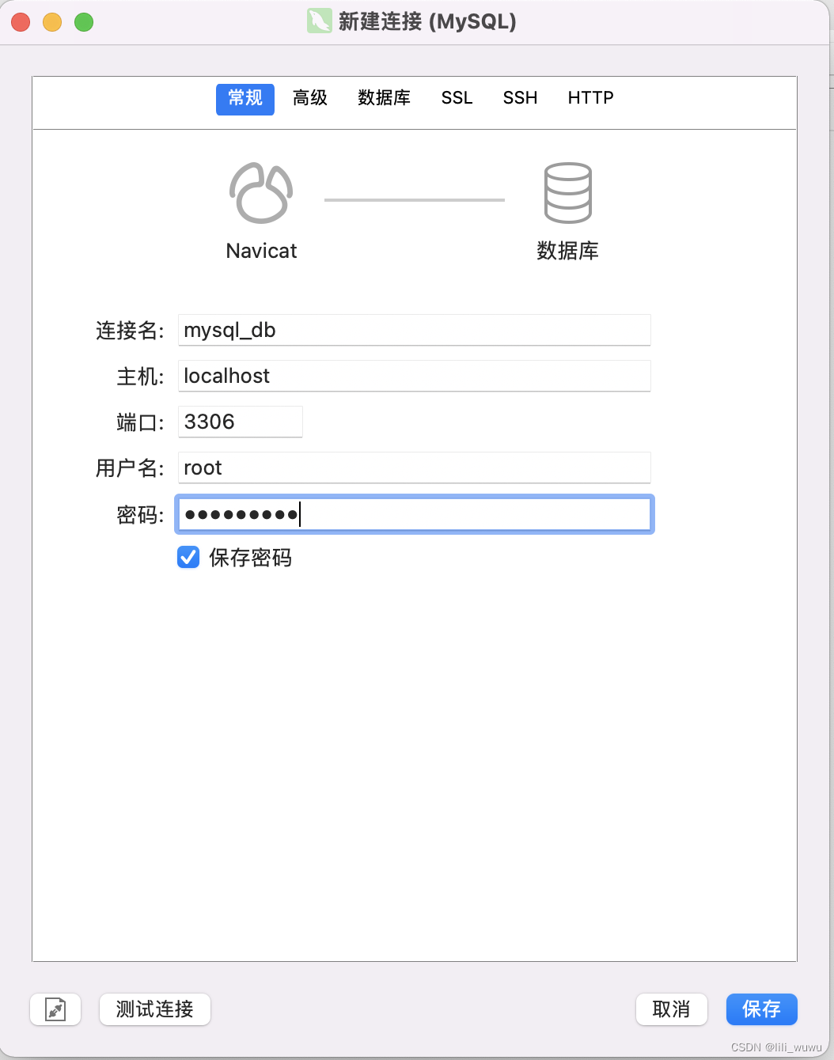Viewport: 834px width, 1060px height.
Task: Focus the 连接名 field containing mysql_db
Action: (x=414, y=330)
